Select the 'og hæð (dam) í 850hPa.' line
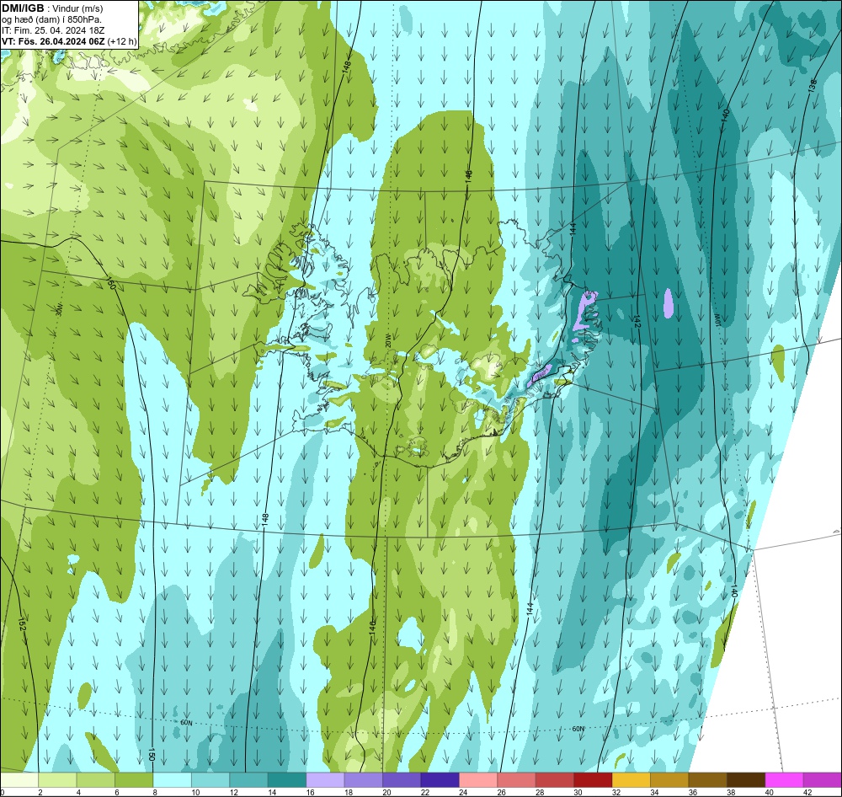 pos(51,19)
